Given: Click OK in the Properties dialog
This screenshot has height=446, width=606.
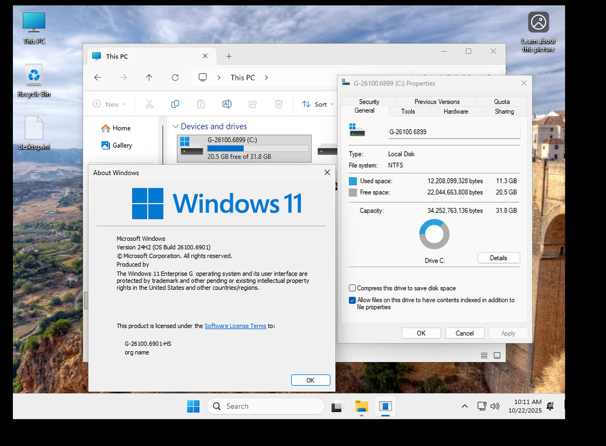Looking at the screenshot, I should coord(421,333).
